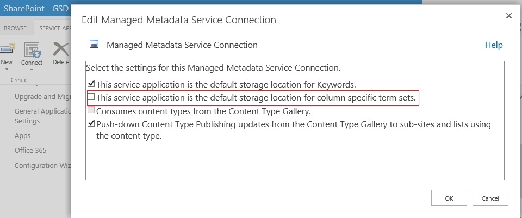Select the SERVICE APPLICATIONS ribbon tab

[x=54, y=28]
